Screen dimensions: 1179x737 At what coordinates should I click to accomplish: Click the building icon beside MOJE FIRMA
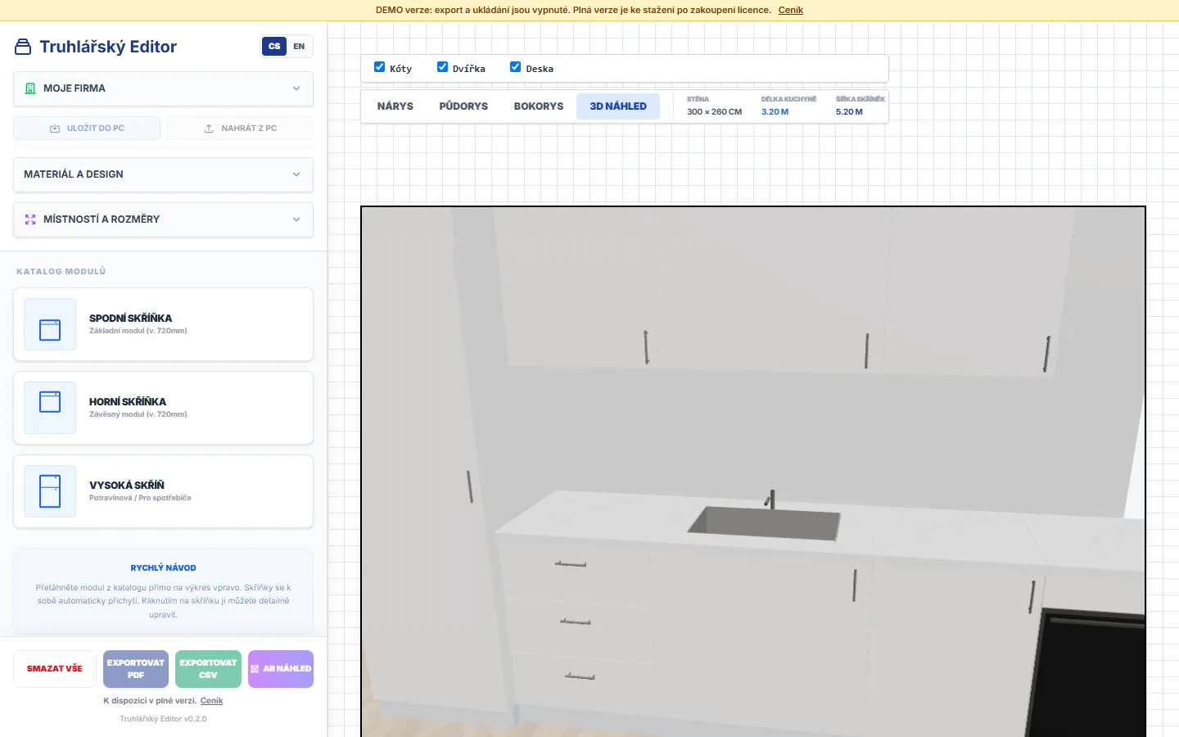[x=30, y=88]
